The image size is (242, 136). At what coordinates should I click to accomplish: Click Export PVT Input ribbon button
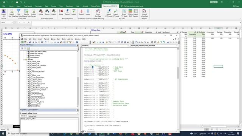point(109,13)
